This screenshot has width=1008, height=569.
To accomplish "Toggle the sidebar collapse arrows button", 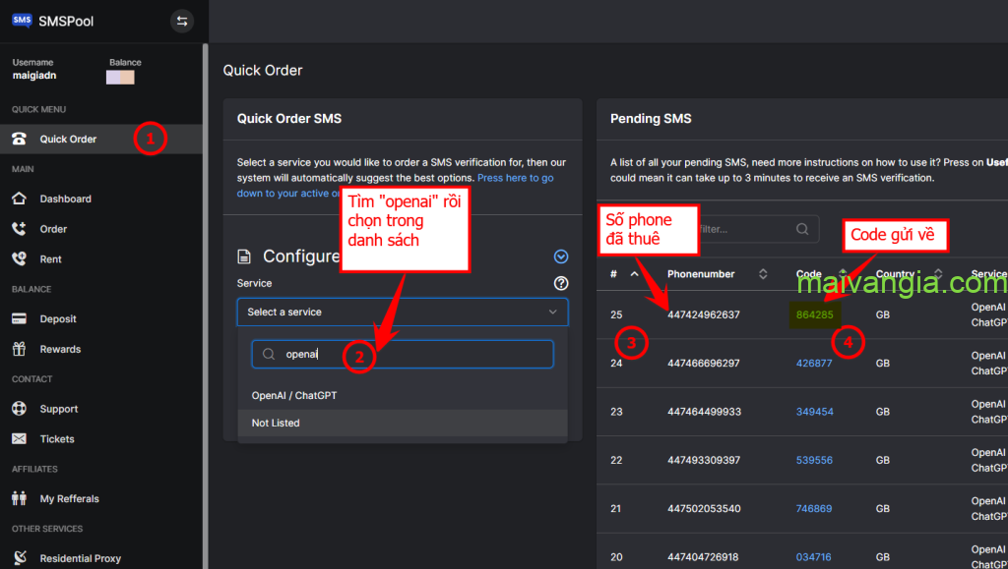I will click(x=181, y=21).
